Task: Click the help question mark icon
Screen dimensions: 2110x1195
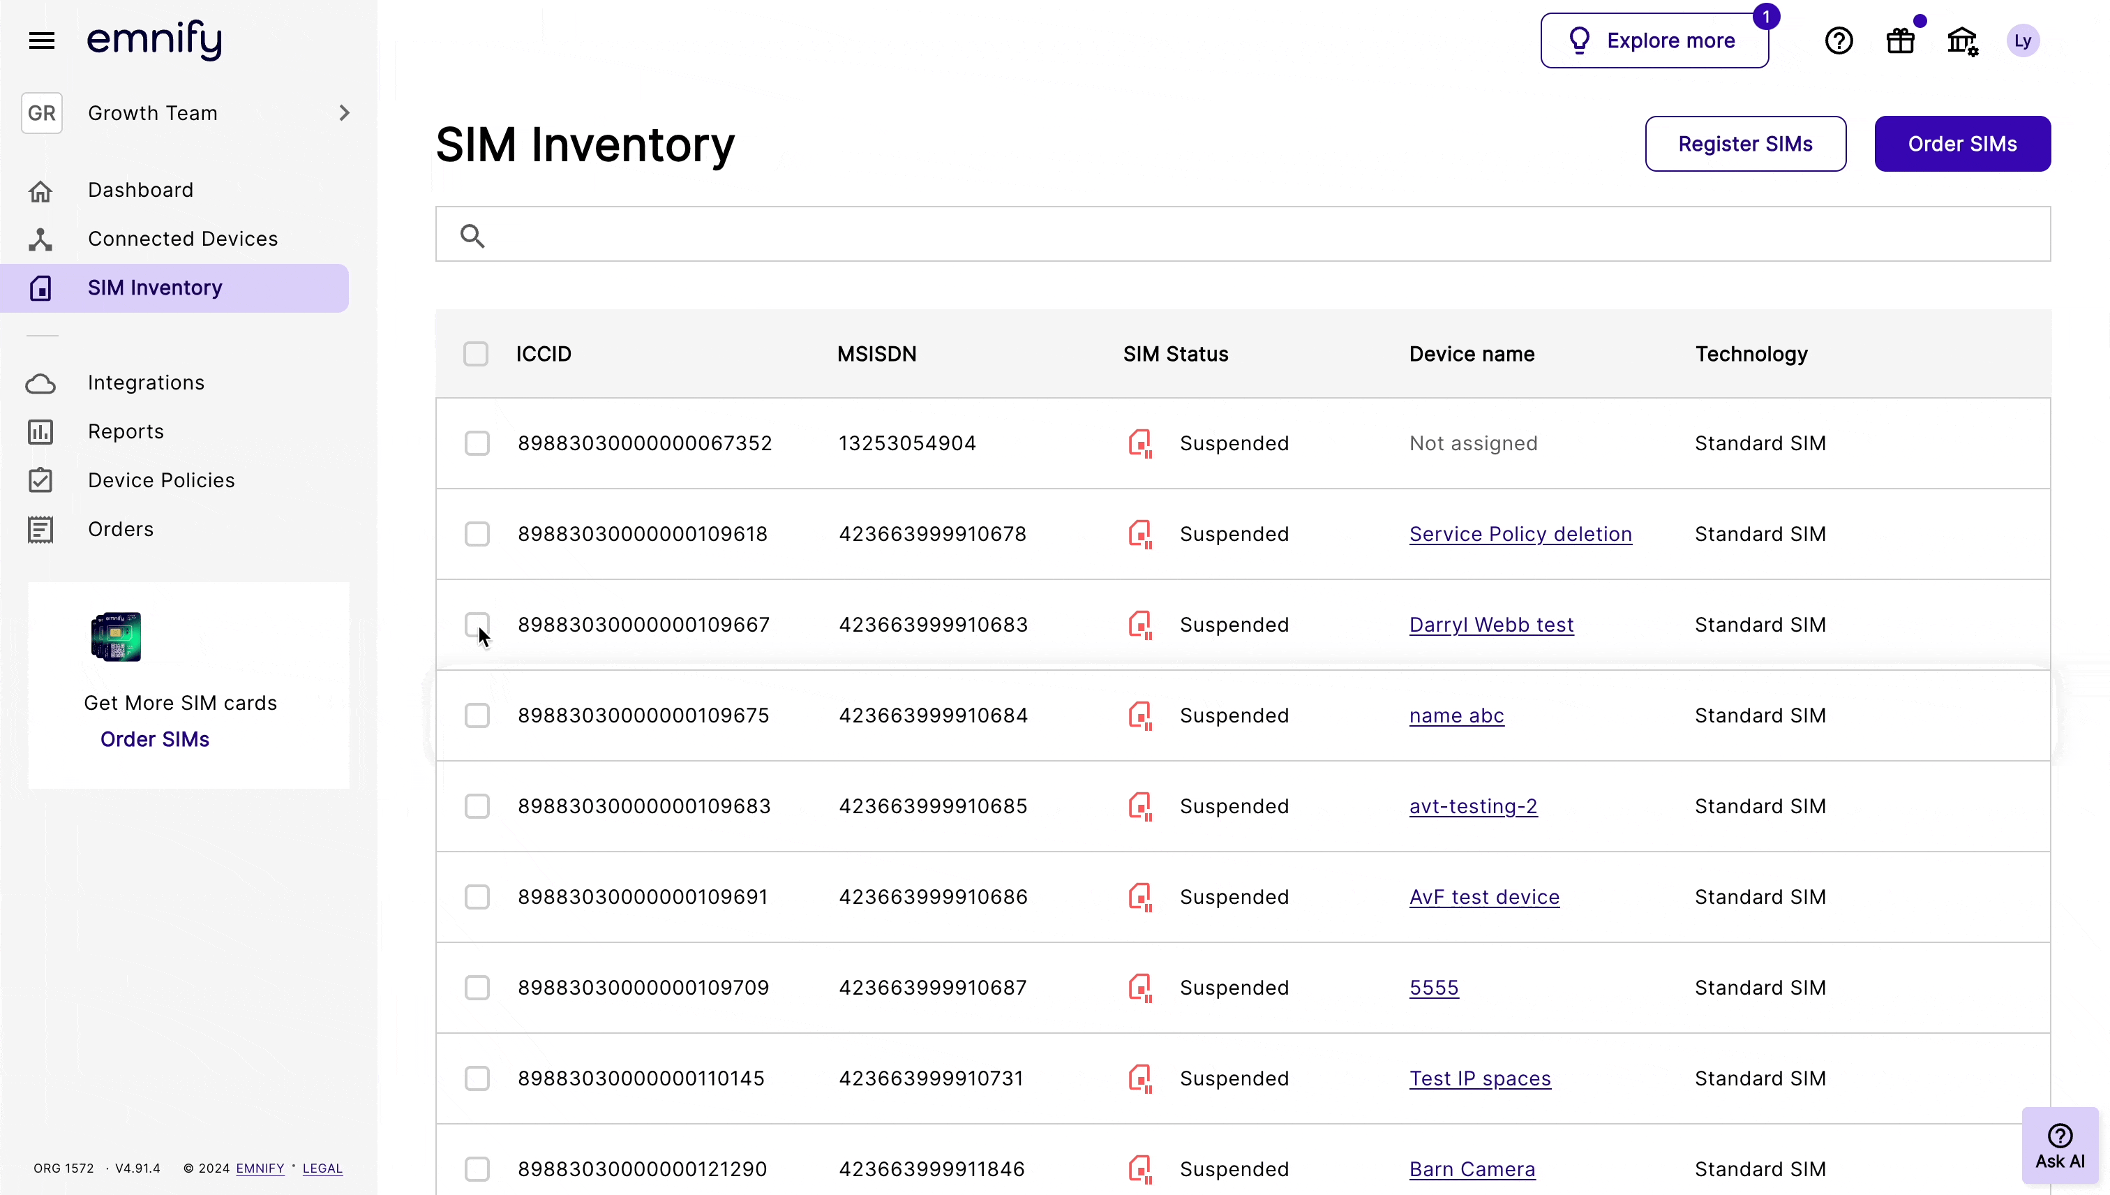Action: [x=1839, y=40]
